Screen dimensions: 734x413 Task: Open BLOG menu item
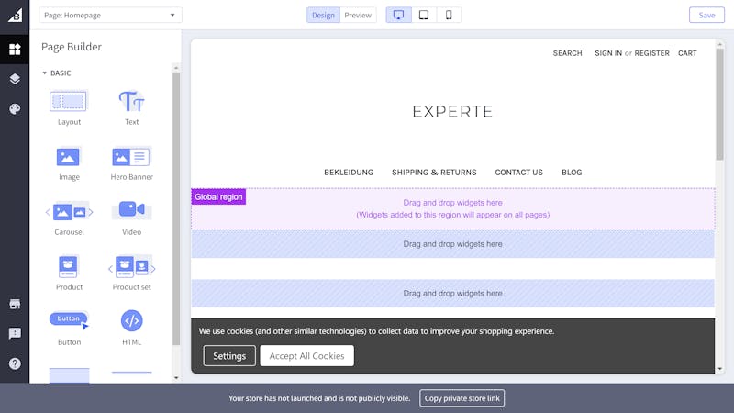coord(572,173)
